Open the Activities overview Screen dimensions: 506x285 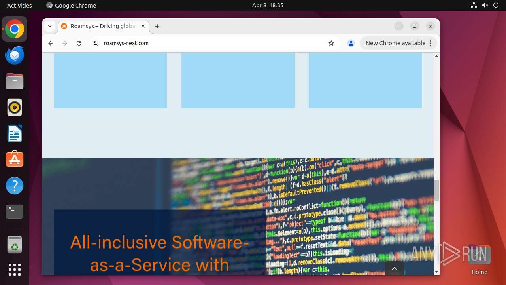pos(19,5)
